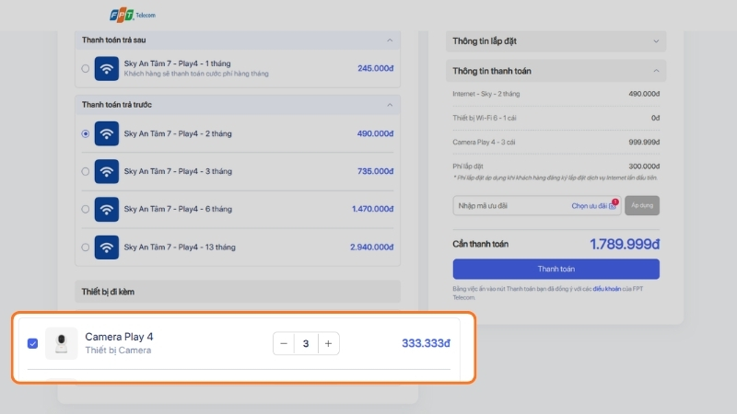This screenshot has height=414, width=737.
Task: Click the Khách hàng sẽ thanh toán cước phí note
Action: [x=196, y=74]
